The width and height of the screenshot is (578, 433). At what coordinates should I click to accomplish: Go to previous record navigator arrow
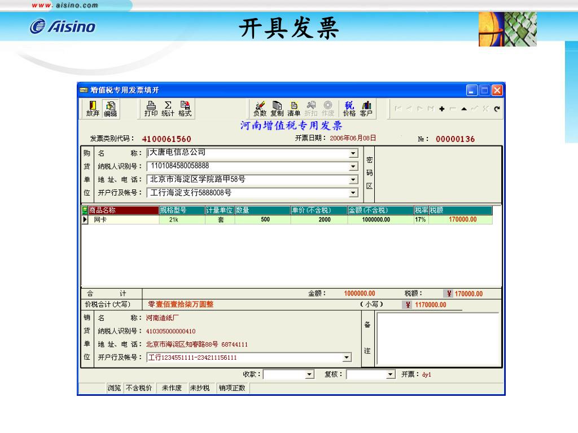point(409,109)
